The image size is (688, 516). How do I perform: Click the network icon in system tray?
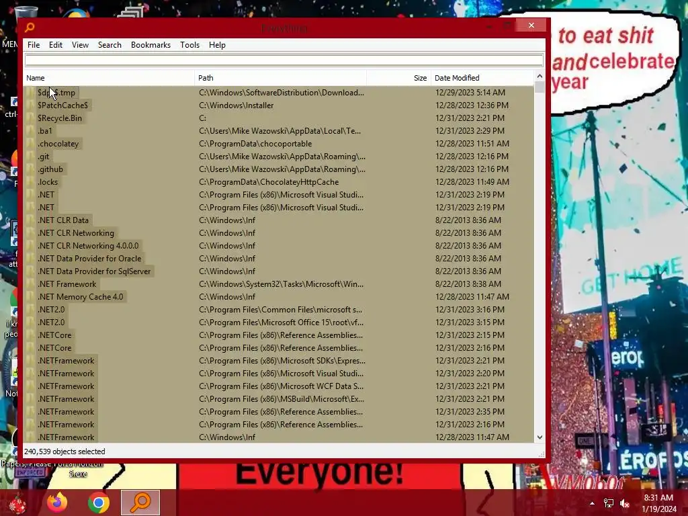point(609,503)
